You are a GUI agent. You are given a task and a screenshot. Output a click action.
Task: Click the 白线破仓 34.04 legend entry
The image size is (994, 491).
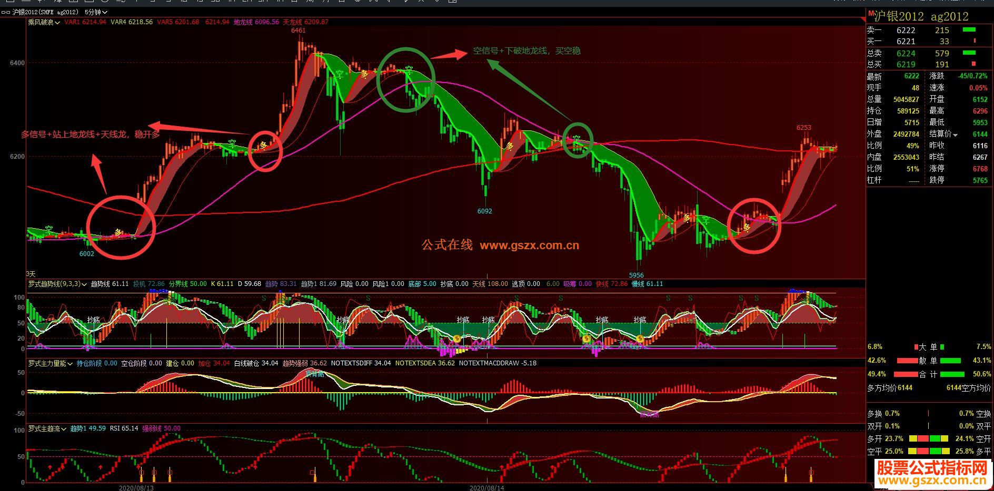click(256, 363)
